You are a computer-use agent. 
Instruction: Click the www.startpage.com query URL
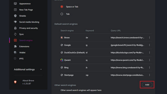(127, 75)
